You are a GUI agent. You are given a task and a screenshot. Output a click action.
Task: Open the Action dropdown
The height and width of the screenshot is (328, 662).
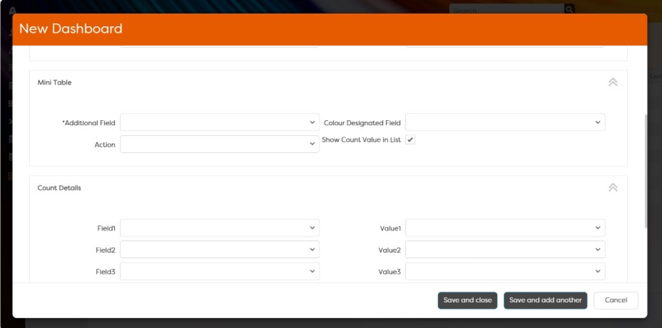[220, 144]
